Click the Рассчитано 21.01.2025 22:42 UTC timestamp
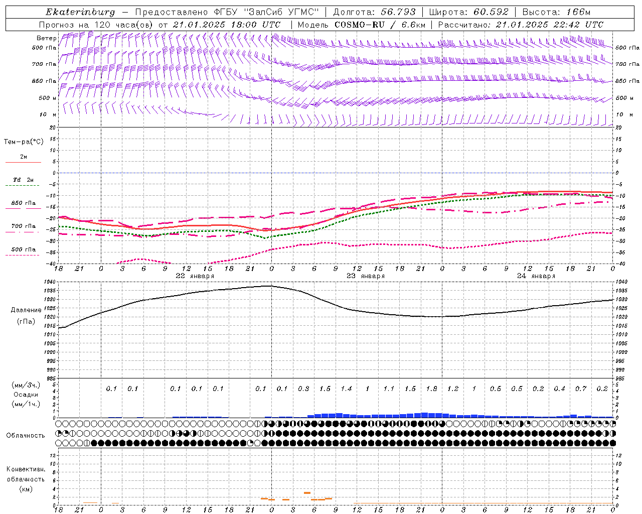Image resolution: width=642 pixels, height=514 pixels. click(521, 25)
